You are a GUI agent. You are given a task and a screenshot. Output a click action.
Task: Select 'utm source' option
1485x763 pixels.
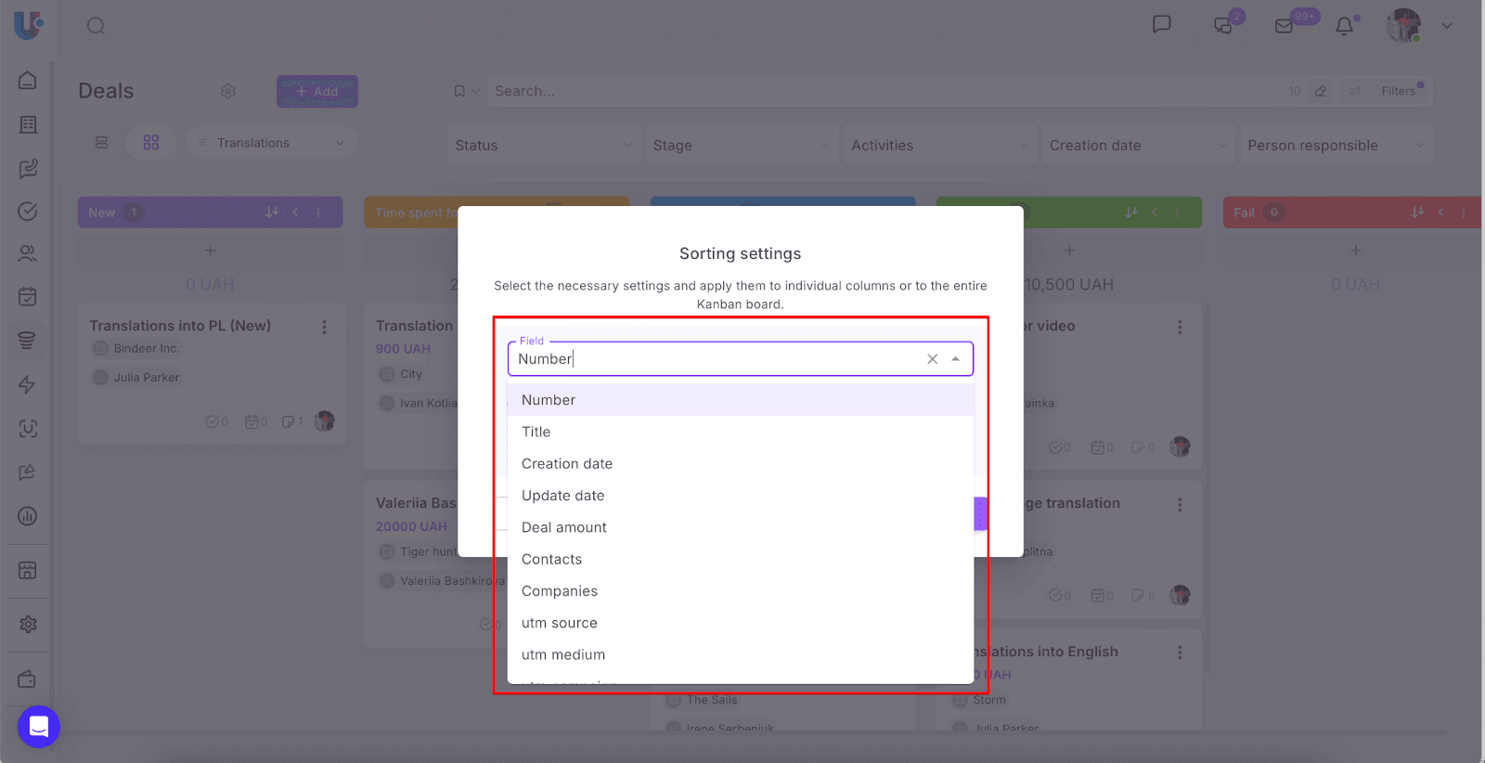coord(560,623)
